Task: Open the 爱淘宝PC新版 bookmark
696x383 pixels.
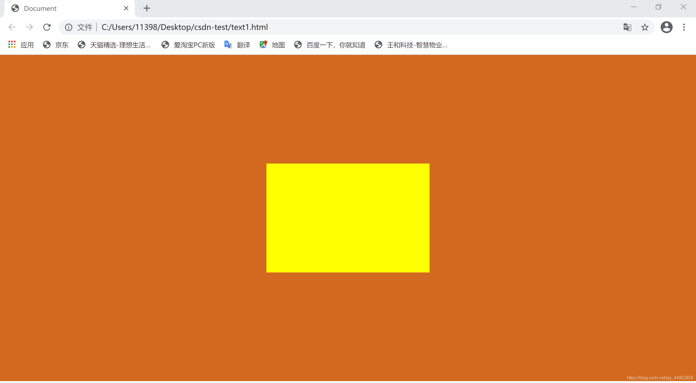Action: pos(188,45)
